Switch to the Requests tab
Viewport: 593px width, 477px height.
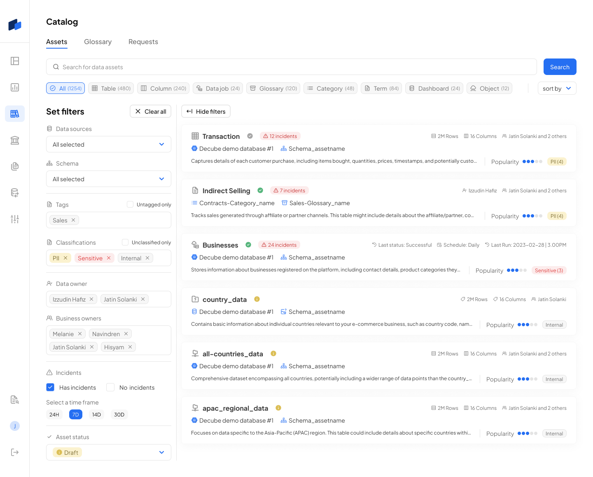click(x=143, y=42)
